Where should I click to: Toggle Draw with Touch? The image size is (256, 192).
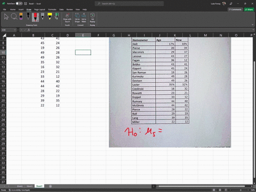coord(67,18)
